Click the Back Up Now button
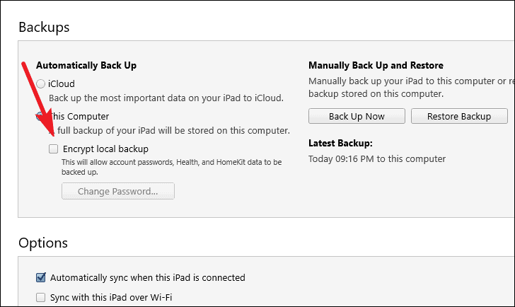 (x=357, y=116)
